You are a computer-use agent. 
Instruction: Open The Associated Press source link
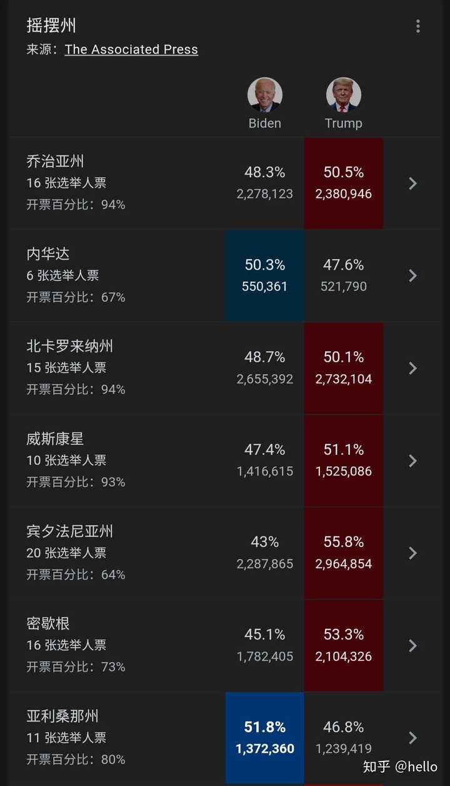tap(131, 49)
